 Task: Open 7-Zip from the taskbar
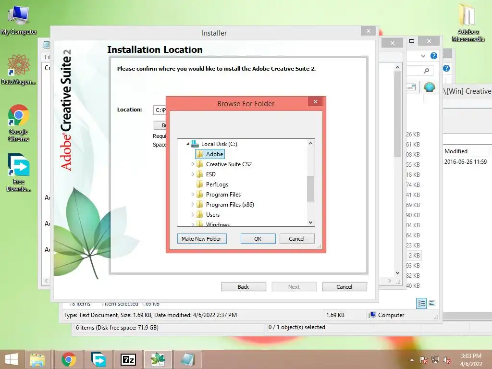coord(128,359)
